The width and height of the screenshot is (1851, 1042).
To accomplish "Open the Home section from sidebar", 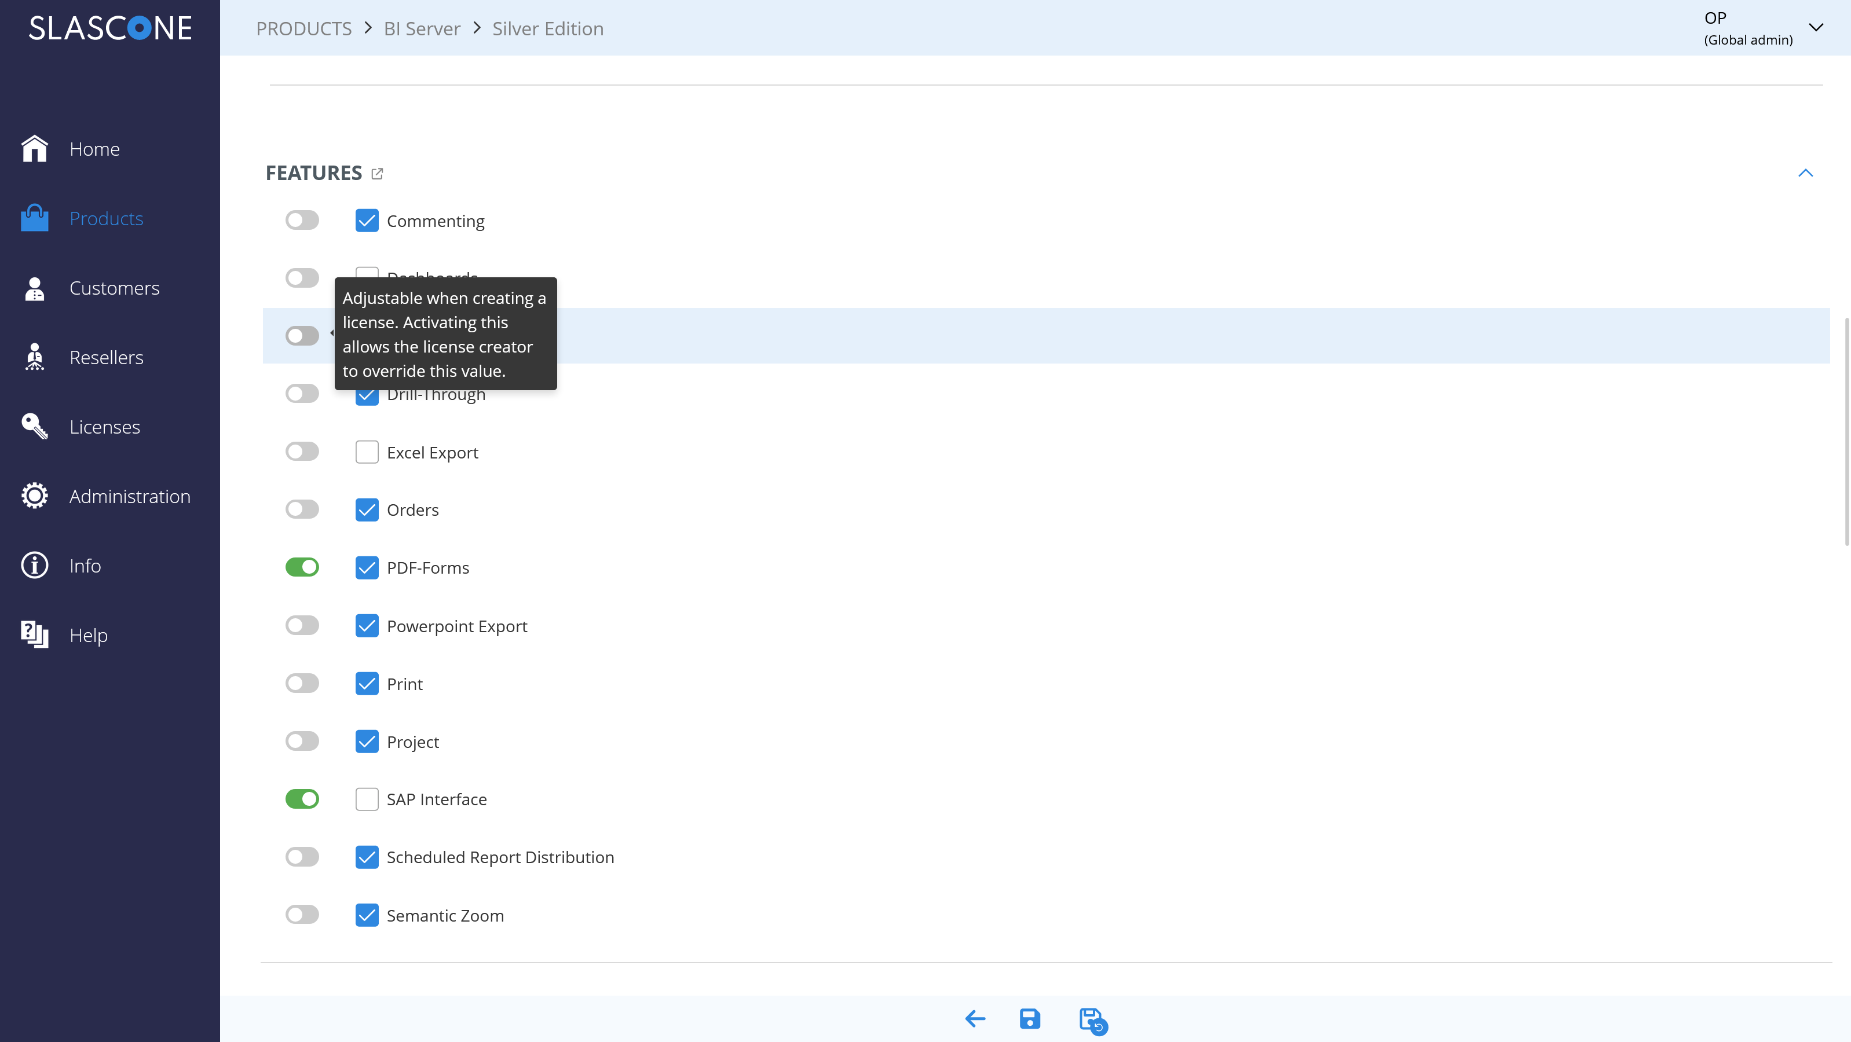I will pos(94,148).
